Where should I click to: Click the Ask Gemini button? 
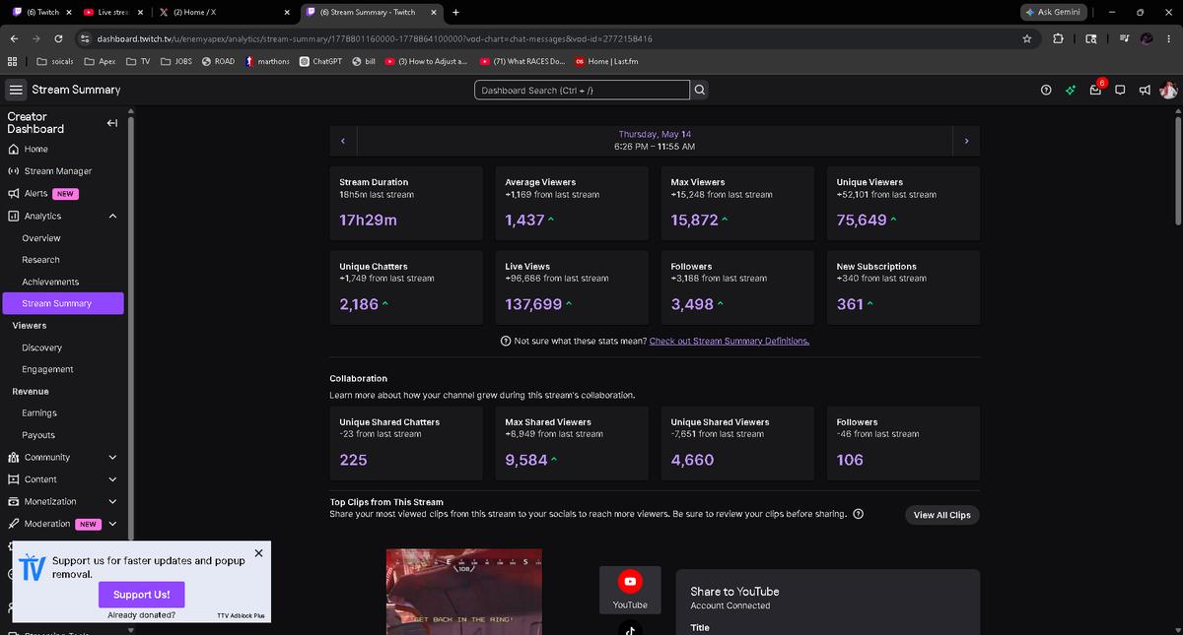click(1054, 12)
